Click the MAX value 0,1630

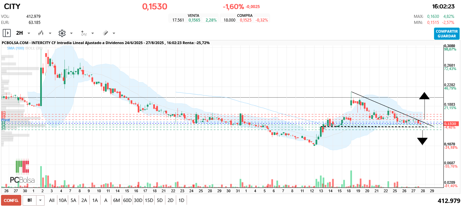(x=433, y=16)
